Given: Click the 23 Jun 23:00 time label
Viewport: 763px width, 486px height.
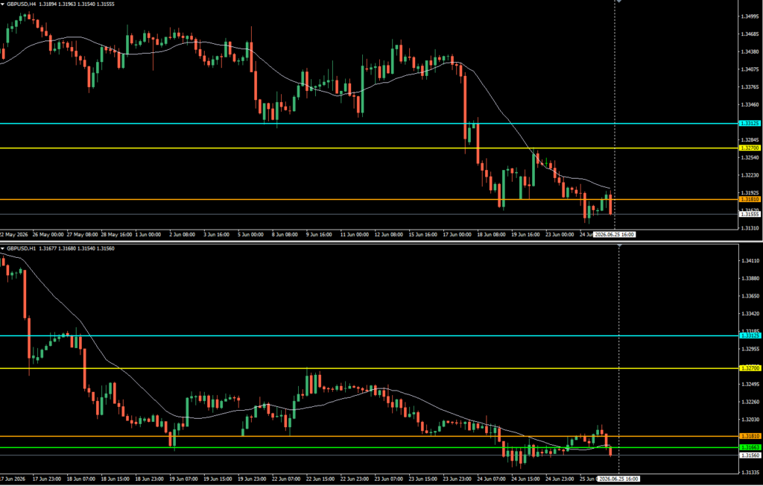Looking at the screenshot, I should [x=458, y=479].
